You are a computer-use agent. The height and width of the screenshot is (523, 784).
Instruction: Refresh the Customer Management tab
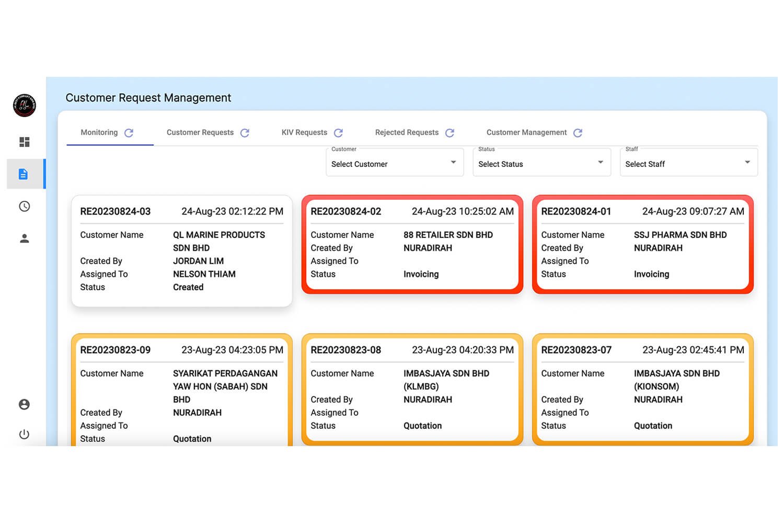tap(578, 133)
